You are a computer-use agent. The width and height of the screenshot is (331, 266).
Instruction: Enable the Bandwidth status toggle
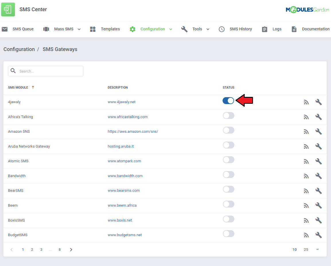228,175
